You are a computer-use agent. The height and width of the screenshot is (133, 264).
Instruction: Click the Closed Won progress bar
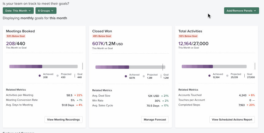(130, 67)
